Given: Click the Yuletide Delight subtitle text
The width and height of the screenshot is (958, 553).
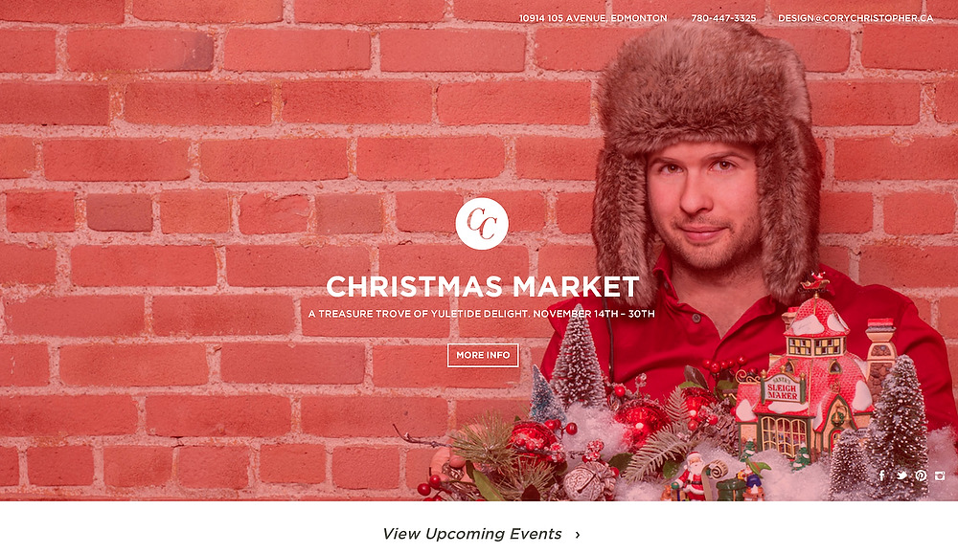Looking at the screenshot, I should (482, 314).
